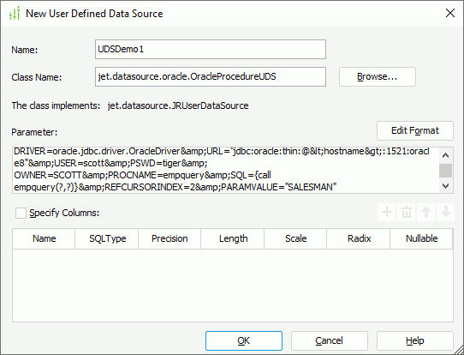Viewport: 464px width, 355px height.
Task: Click the Parameter scrollbar up arrow
Action: (x=446, y=154)
